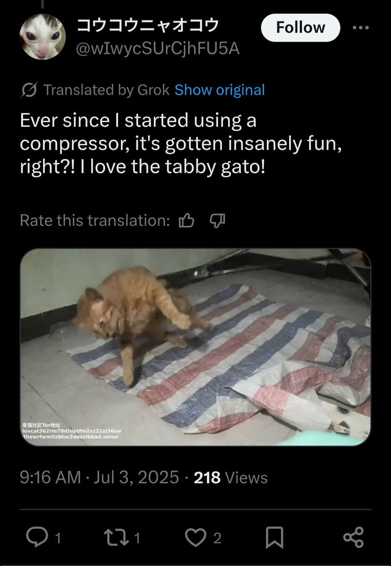Bookmark this post
The image size is (391, 566).
pyautogui.click(x=274, y=537)
